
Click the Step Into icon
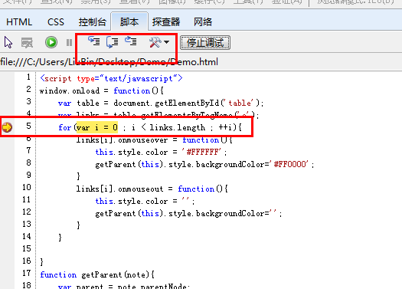pyautogui.click(x=94, y=41)
